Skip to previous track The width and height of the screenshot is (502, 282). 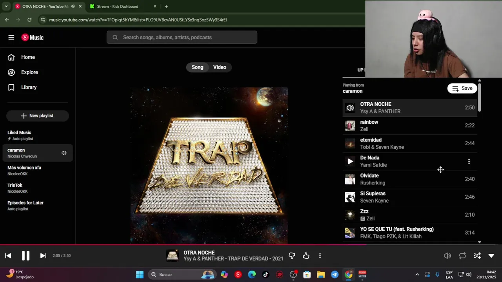point(8,256)
